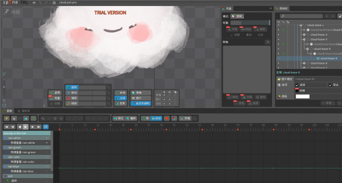Select the Pose (姿势) tool
This screenshot has width=342, height=183.
pyautogui.click(x=55, y=93)
